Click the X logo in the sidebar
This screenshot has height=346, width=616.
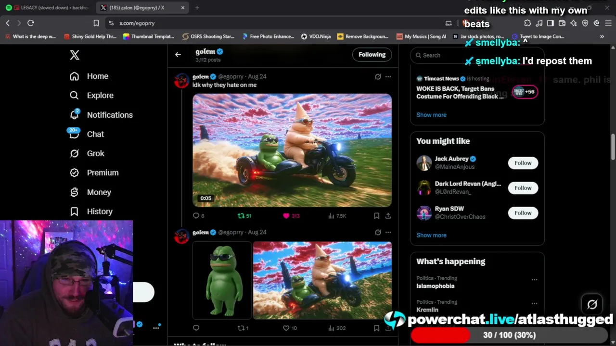click(75, 55)
